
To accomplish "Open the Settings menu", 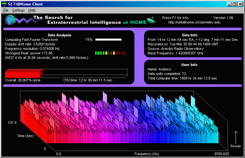I will point(18,10).
